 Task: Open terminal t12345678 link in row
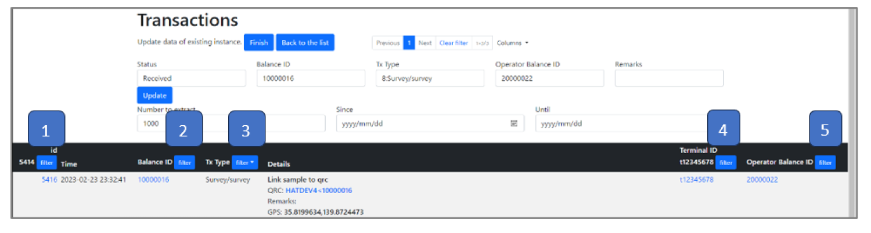pyautogui.click(x=696, y=180)
